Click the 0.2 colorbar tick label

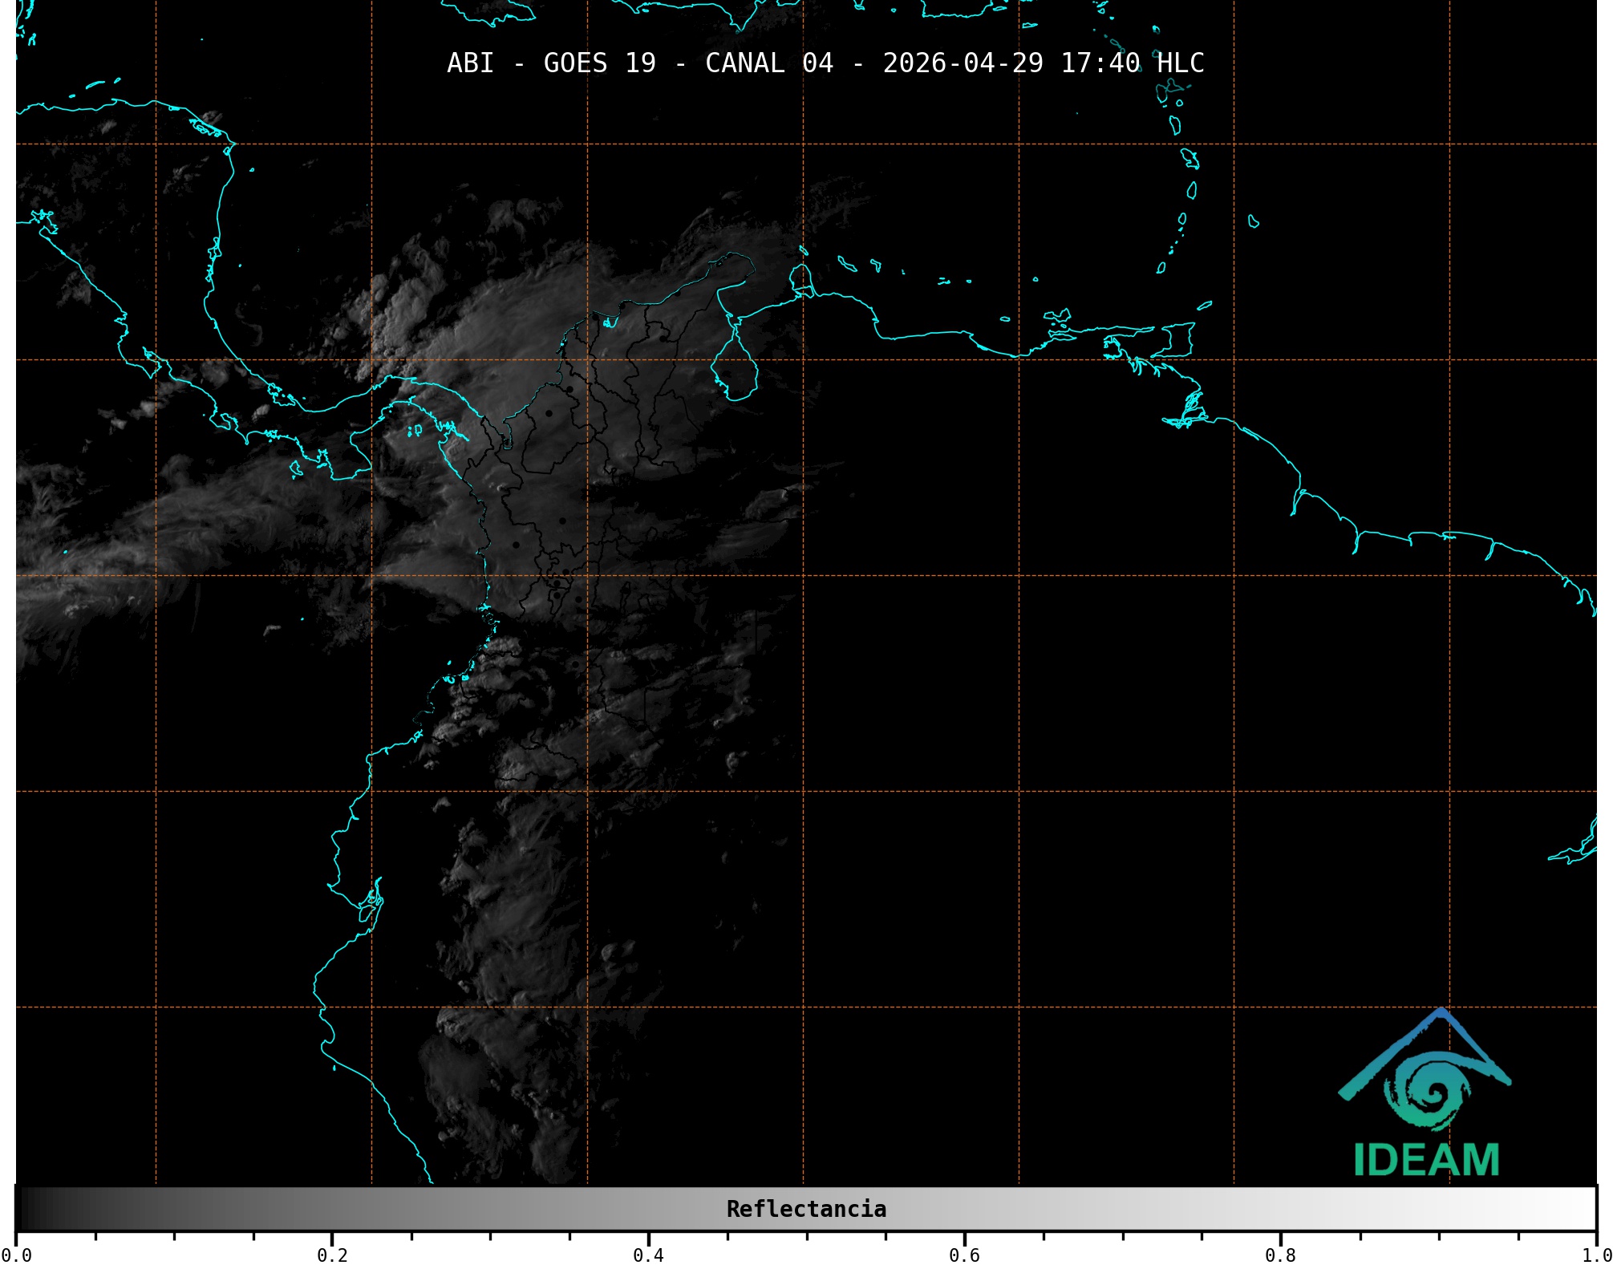(x=332, y=1255)
